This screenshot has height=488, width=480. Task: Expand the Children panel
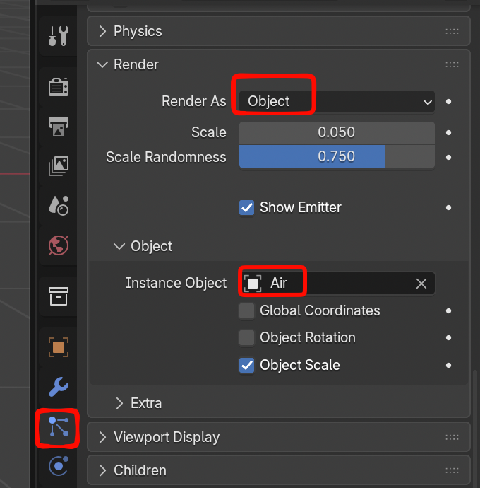point(140,470)
